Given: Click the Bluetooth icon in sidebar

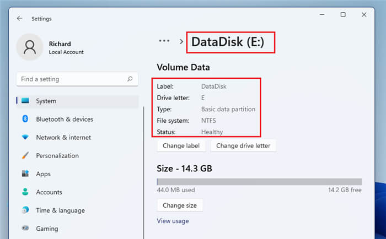Looking at the screenshot, I should coord(25,119).
